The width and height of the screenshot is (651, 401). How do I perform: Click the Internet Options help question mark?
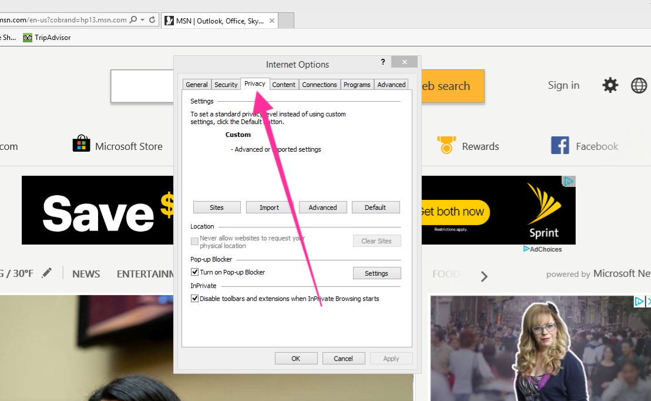[383, 62]
